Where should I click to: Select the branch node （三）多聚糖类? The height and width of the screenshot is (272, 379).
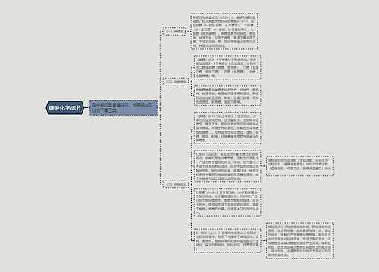(176, 184)
